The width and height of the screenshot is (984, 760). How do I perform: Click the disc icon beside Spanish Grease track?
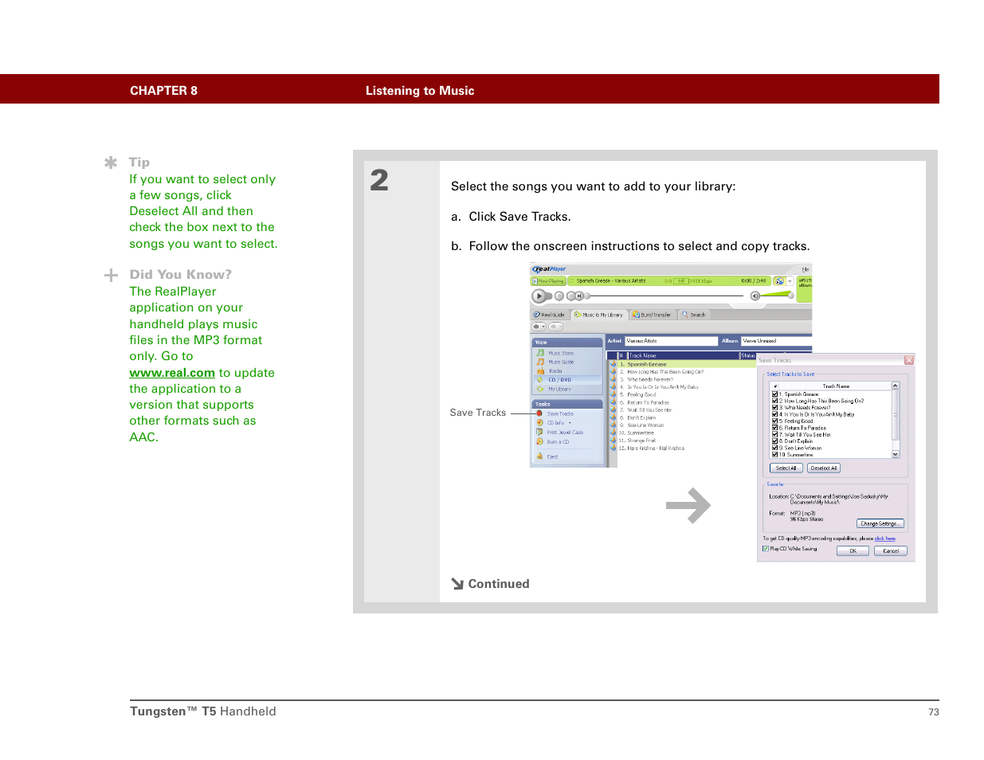tap(614, 364)
